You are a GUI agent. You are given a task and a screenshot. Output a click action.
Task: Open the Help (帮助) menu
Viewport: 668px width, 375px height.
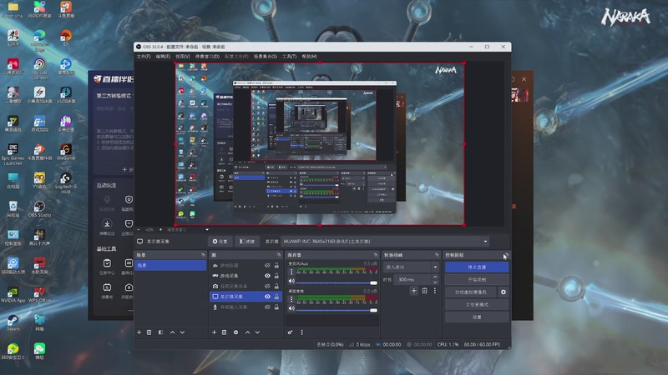(309, 56)
